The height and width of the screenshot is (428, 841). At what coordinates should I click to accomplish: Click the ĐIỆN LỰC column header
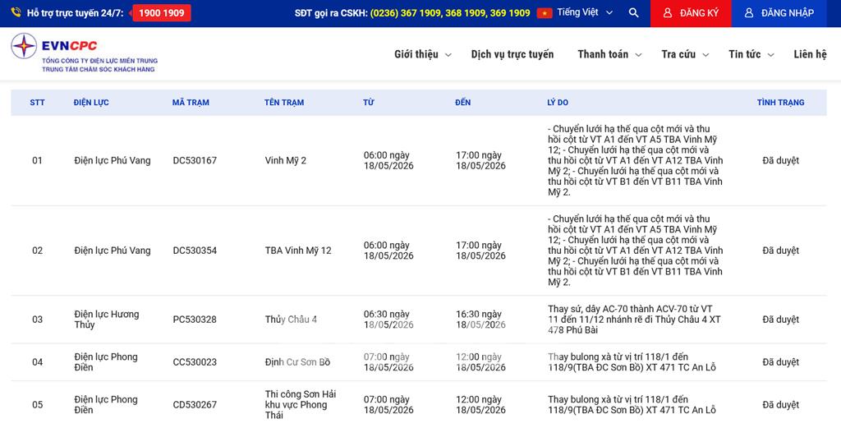91,103
